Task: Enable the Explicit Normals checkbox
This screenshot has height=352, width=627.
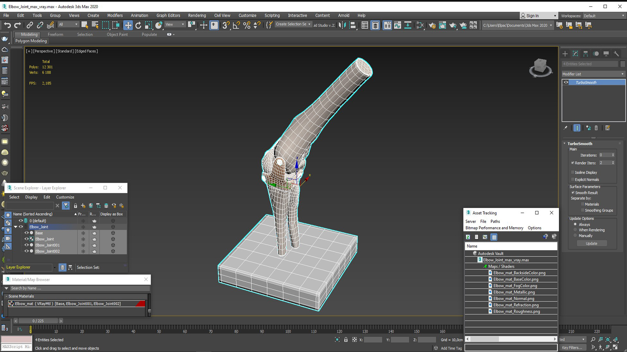Action: click(573, 180)
